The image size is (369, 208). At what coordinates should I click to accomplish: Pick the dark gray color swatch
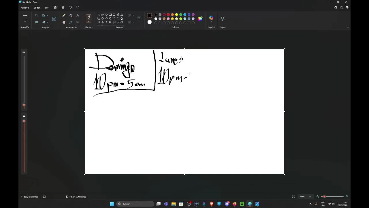pos(160,14)
